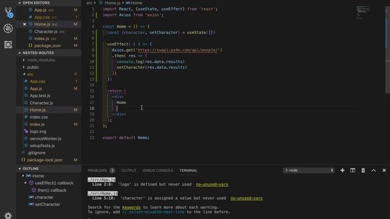Screen dimensions: 390x219
Task: Open ./src/Home.js path in terminal
Action: pos(103,193)
